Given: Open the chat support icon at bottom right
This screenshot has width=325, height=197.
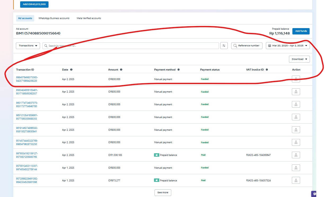Looking at the screenshot, I should tap(314, 194).
